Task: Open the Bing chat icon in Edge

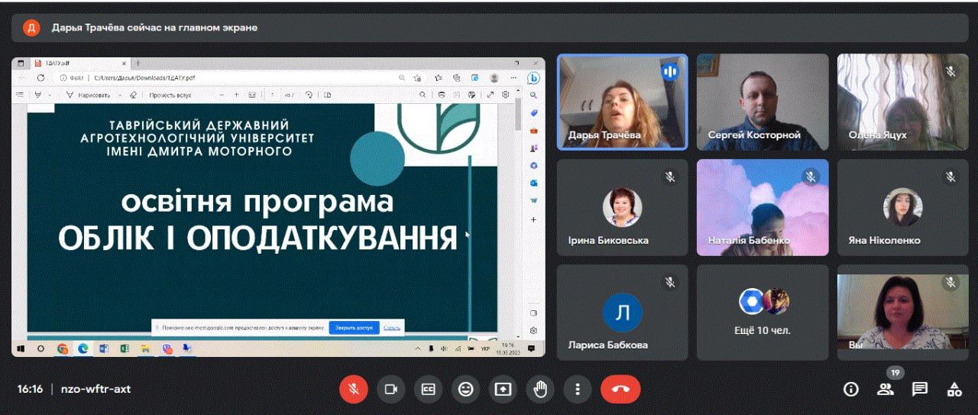Action: click(534, 78)
